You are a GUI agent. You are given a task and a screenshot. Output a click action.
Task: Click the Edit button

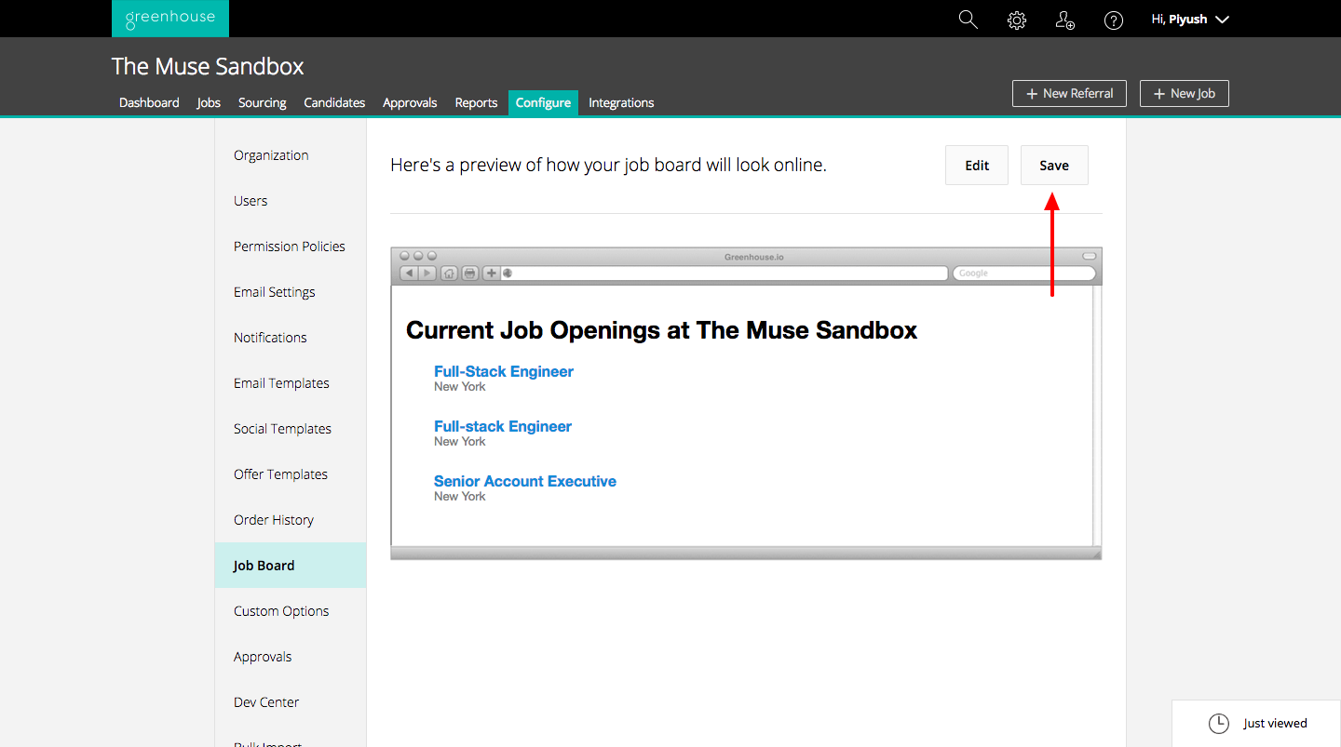977,166
